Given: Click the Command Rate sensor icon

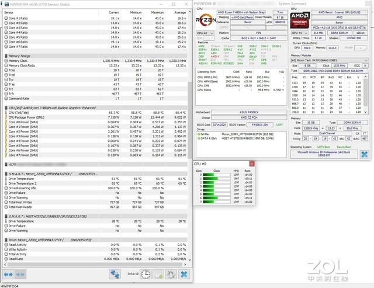Looking at the screenshot, I should pyautogui.click(x=6, y=99).
